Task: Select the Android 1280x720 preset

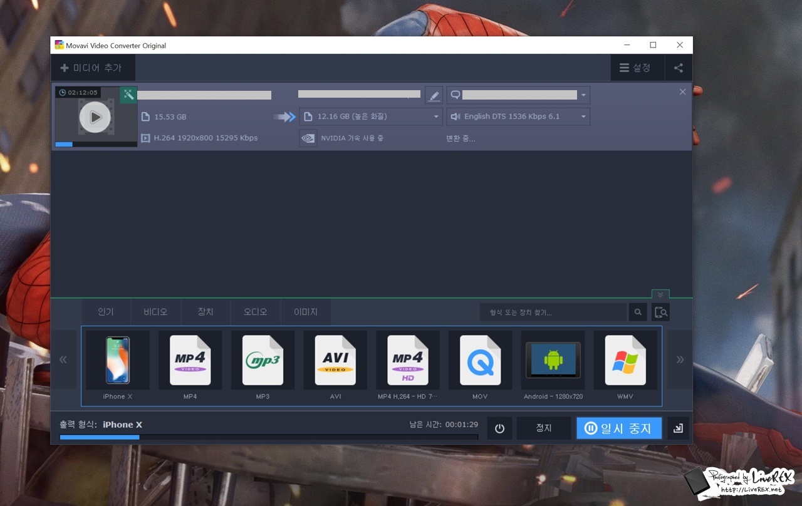Action: point(553,366)
